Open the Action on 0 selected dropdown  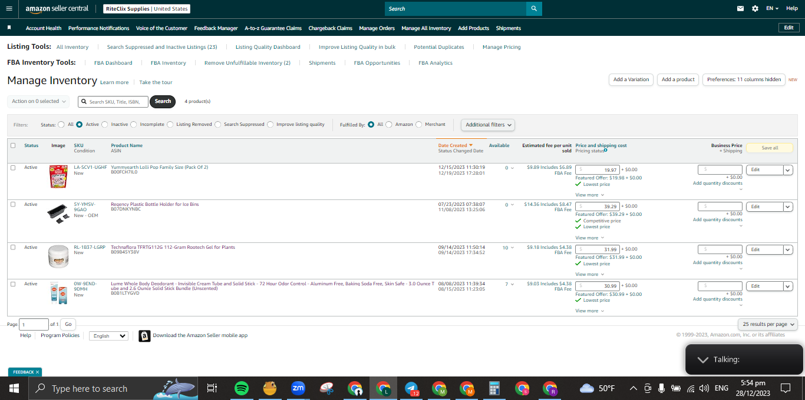click(x=38, y=101)
